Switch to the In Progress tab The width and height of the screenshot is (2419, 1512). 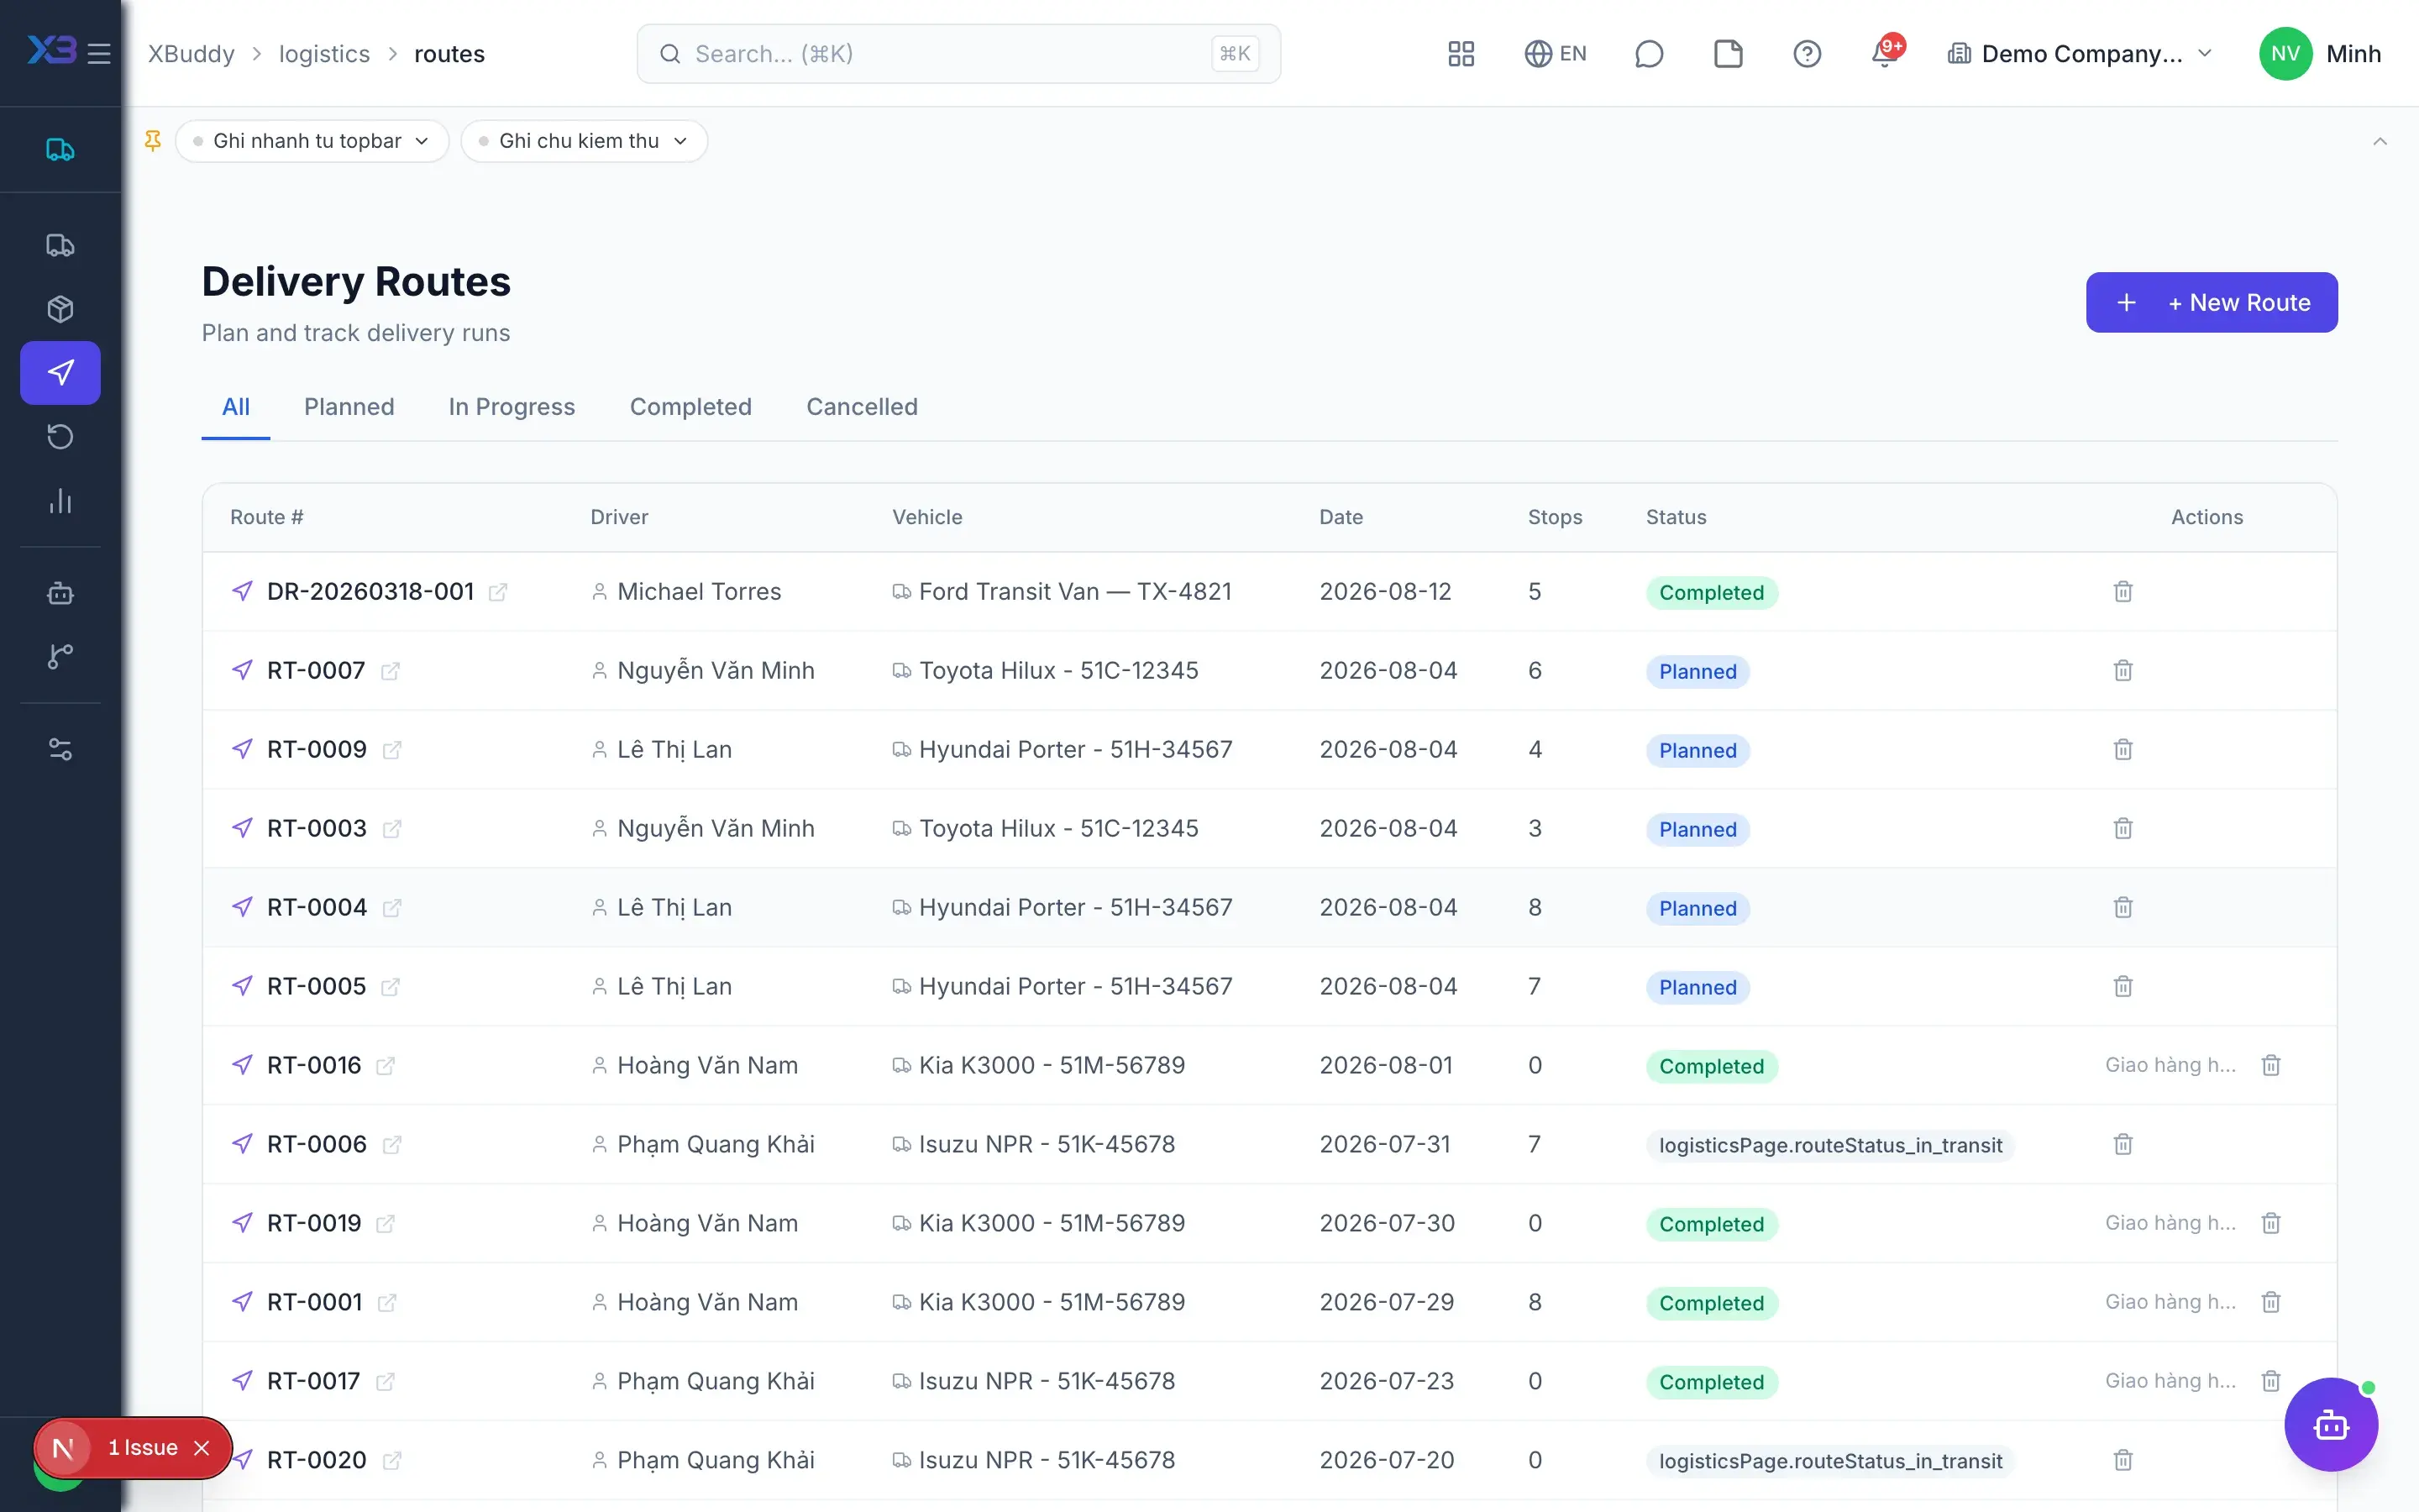tap(512, 407)
